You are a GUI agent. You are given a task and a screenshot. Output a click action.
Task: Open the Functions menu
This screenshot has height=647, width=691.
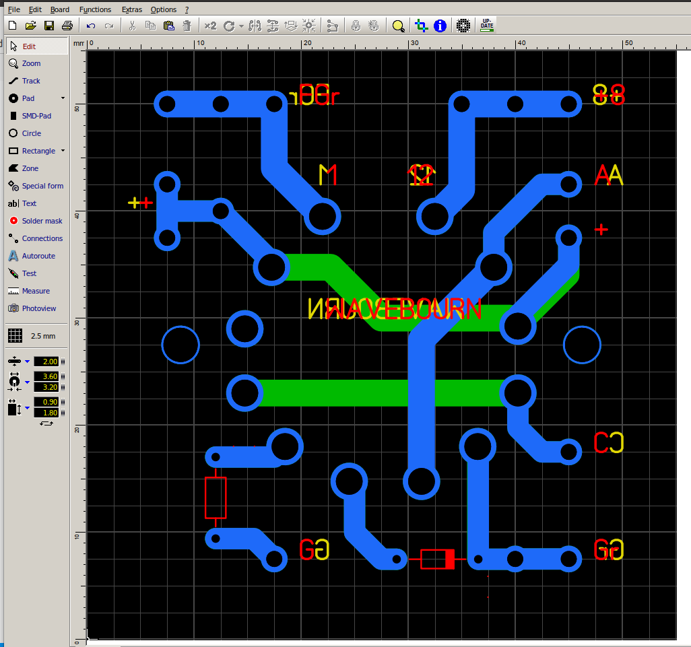[95, 9]
